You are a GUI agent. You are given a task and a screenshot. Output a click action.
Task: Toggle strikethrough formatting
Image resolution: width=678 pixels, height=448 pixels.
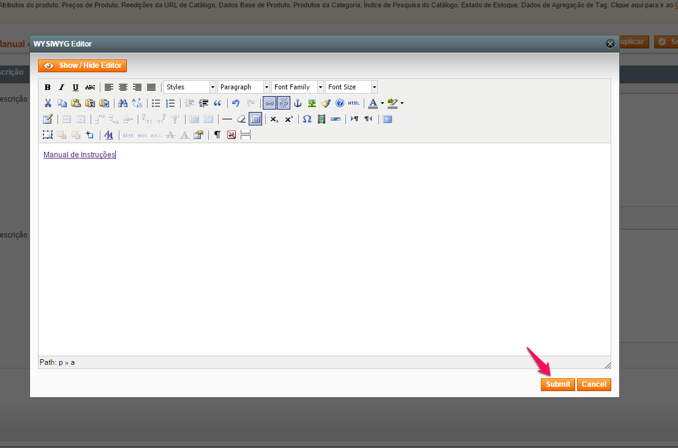pyautogui.click(x=90, y=88)
